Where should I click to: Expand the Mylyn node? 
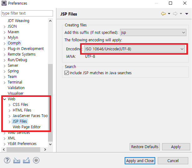pos(5,38)
